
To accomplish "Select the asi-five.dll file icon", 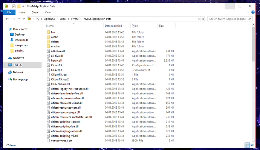I will [x=48, y=56].
